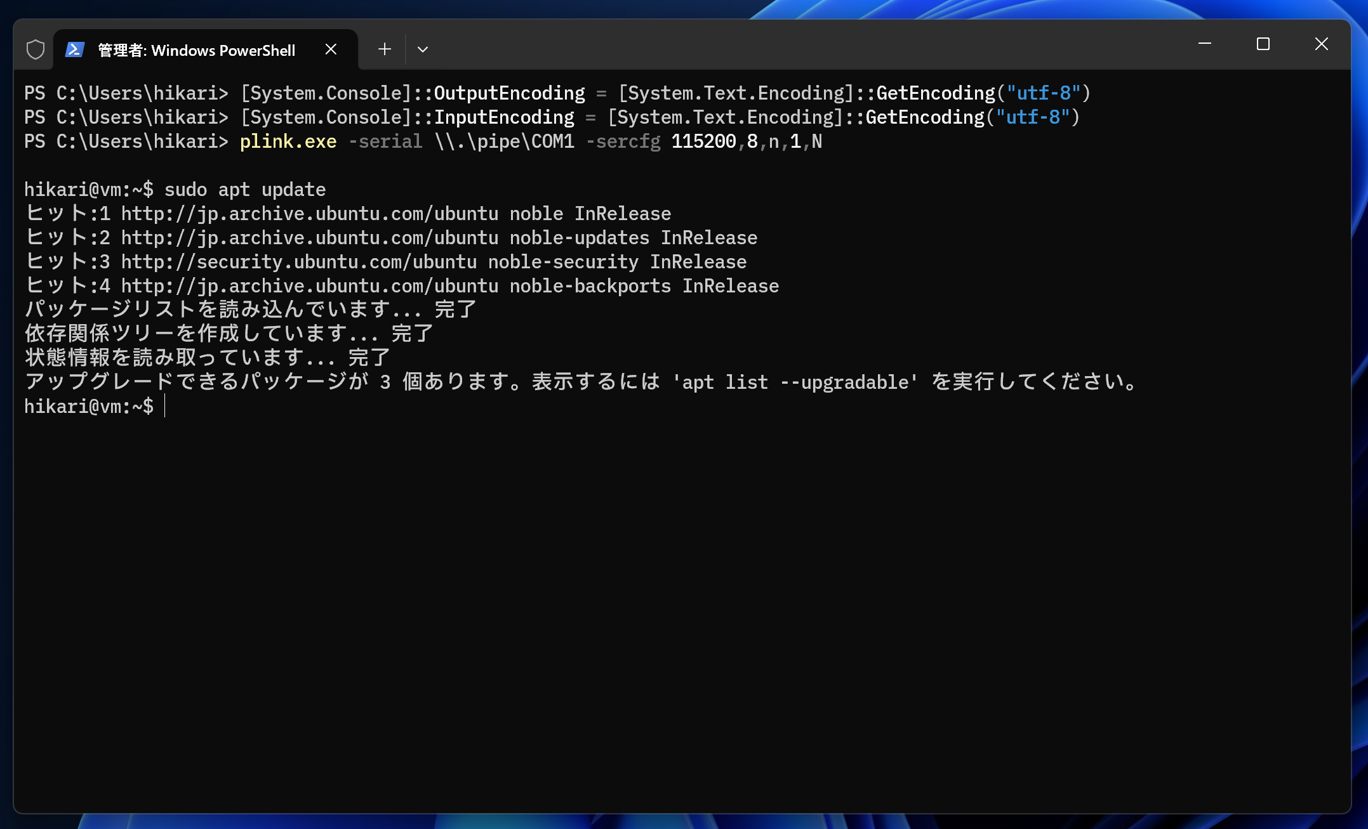Open the tab dropdown chevron
Image resolution: width=1368 pixels, height=829 pixels.
click(423, 49)
